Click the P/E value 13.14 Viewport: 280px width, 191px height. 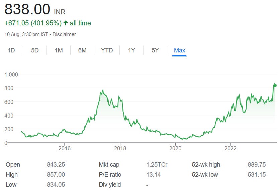pyautogui.click(x=154, y=174)
